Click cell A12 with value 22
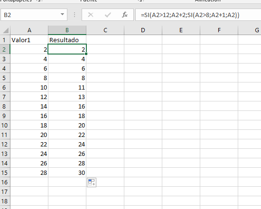Screen dimensions: 261x209 pos(29,144)
